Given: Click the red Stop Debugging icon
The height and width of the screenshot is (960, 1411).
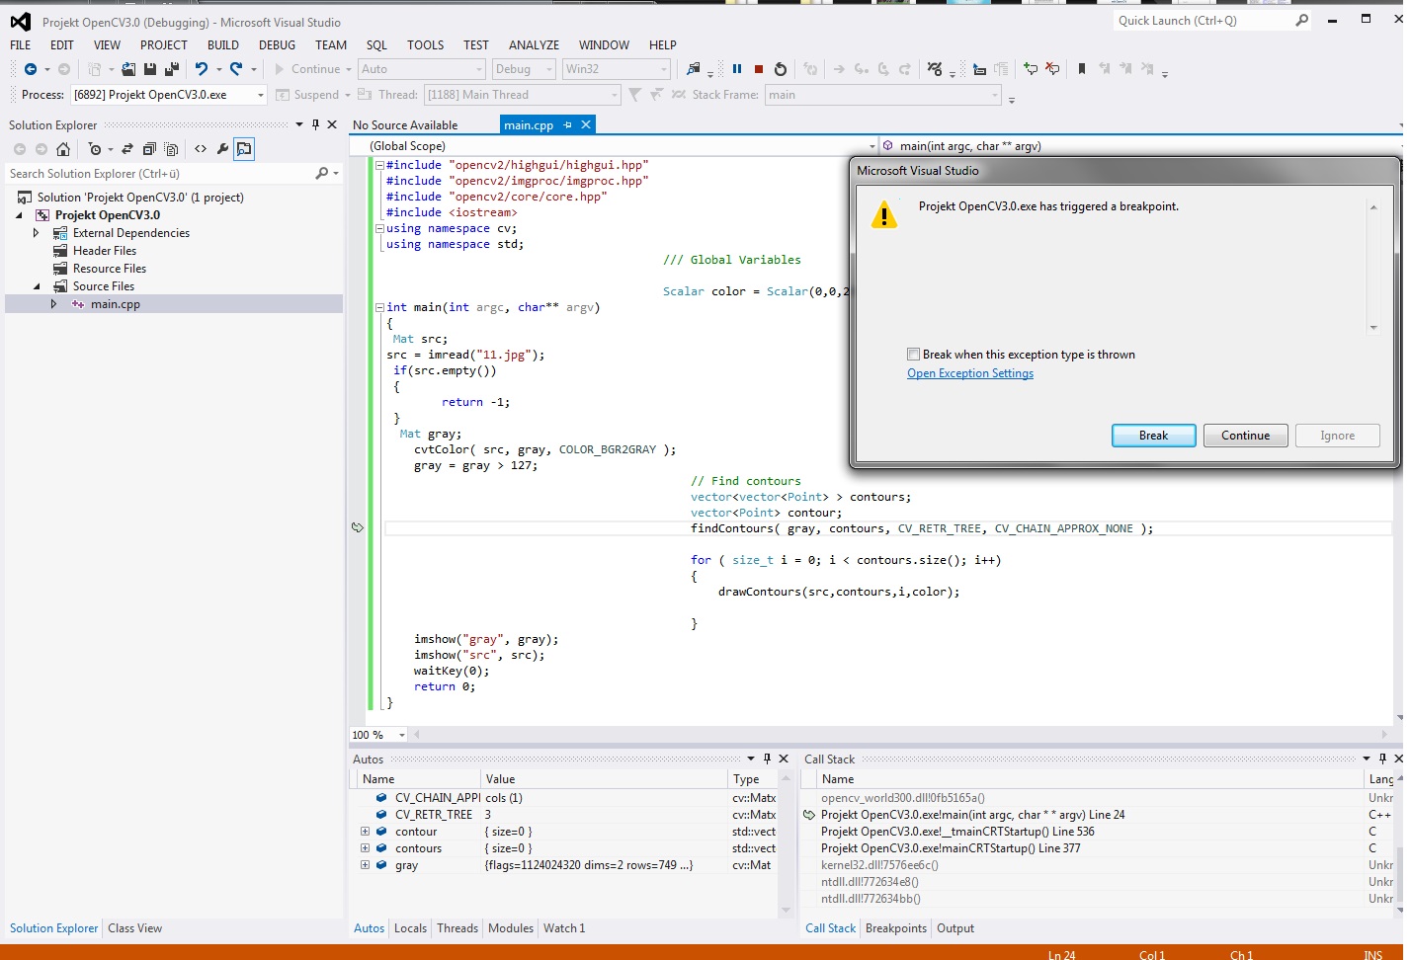Looking at the screenshot, I should pyautogui.click(x=759, y=69).
